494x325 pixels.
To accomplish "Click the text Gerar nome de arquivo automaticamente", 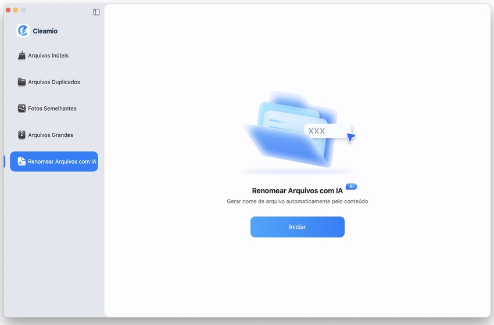I will point(298,201).
